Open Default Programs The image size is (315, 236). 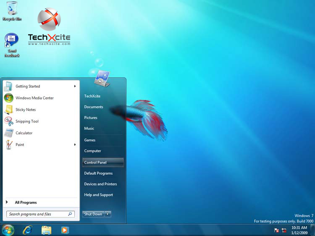pos(98,173)
